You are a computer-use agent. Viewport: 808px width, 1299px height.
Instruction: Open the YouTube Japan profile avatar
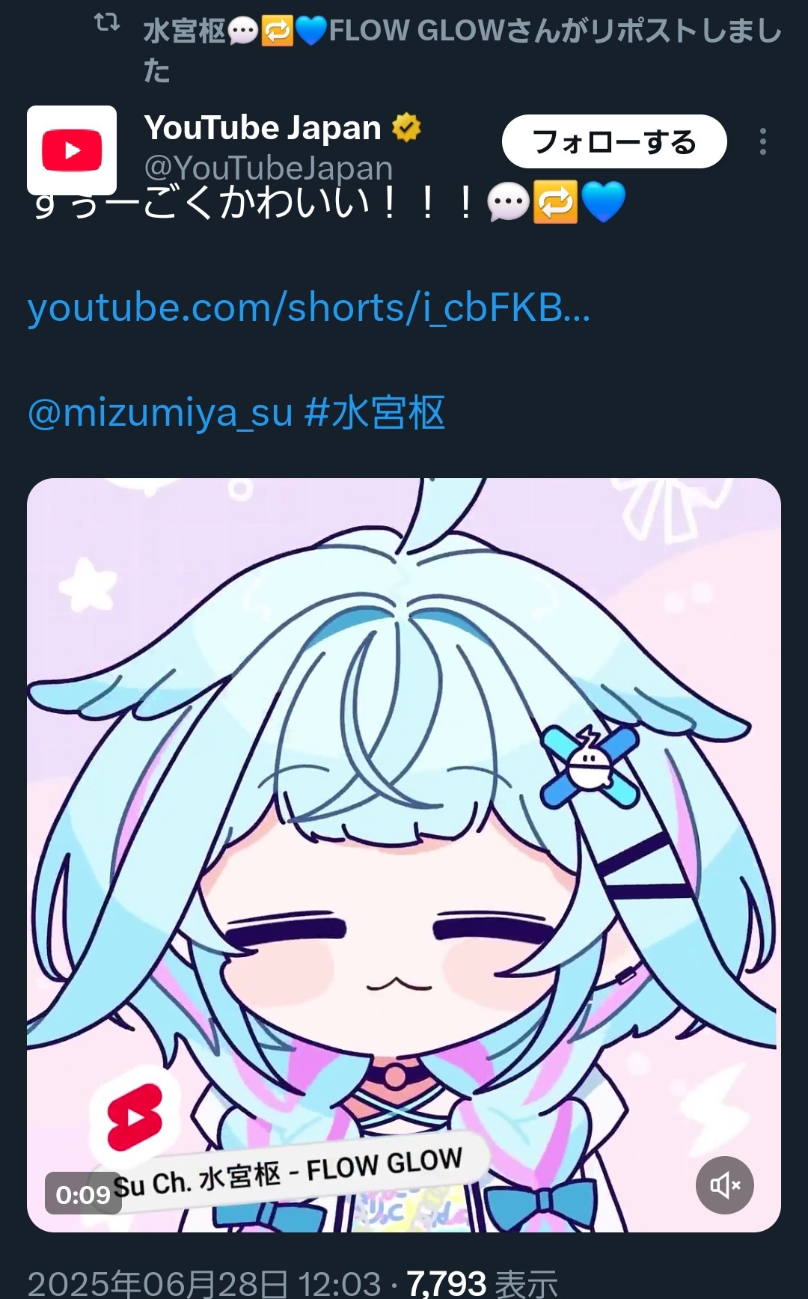coord(72,150)
